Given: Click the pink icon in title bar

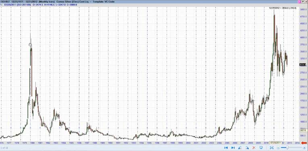Looking at the screenshot, I should click(x=300, y=2).
